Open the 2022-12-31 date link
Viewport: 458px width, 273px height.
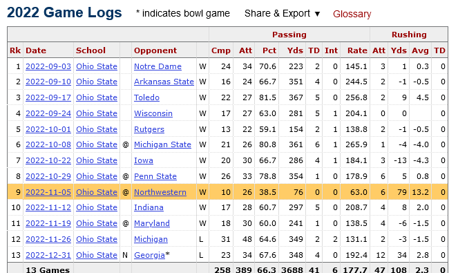(x=48, y=255)
